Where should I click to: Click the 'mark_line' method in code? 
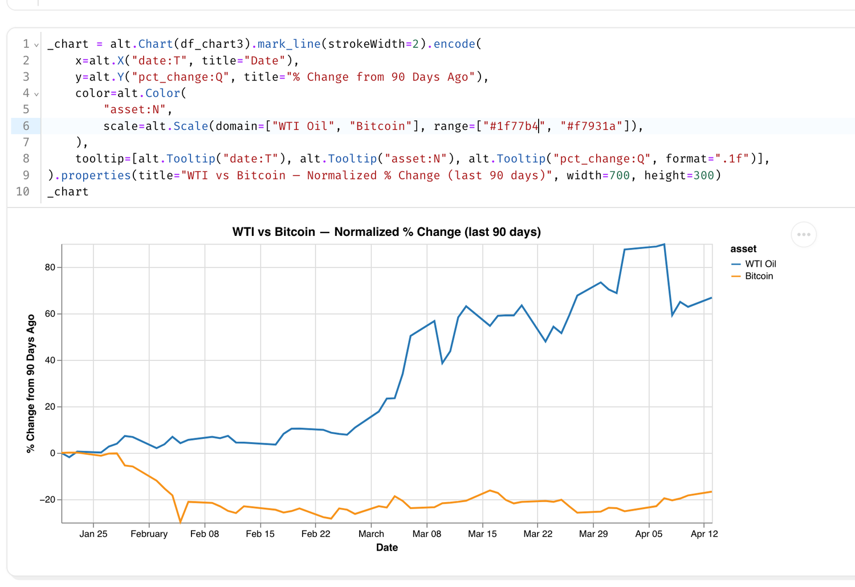pyautogui.click(x=289, y=44)
